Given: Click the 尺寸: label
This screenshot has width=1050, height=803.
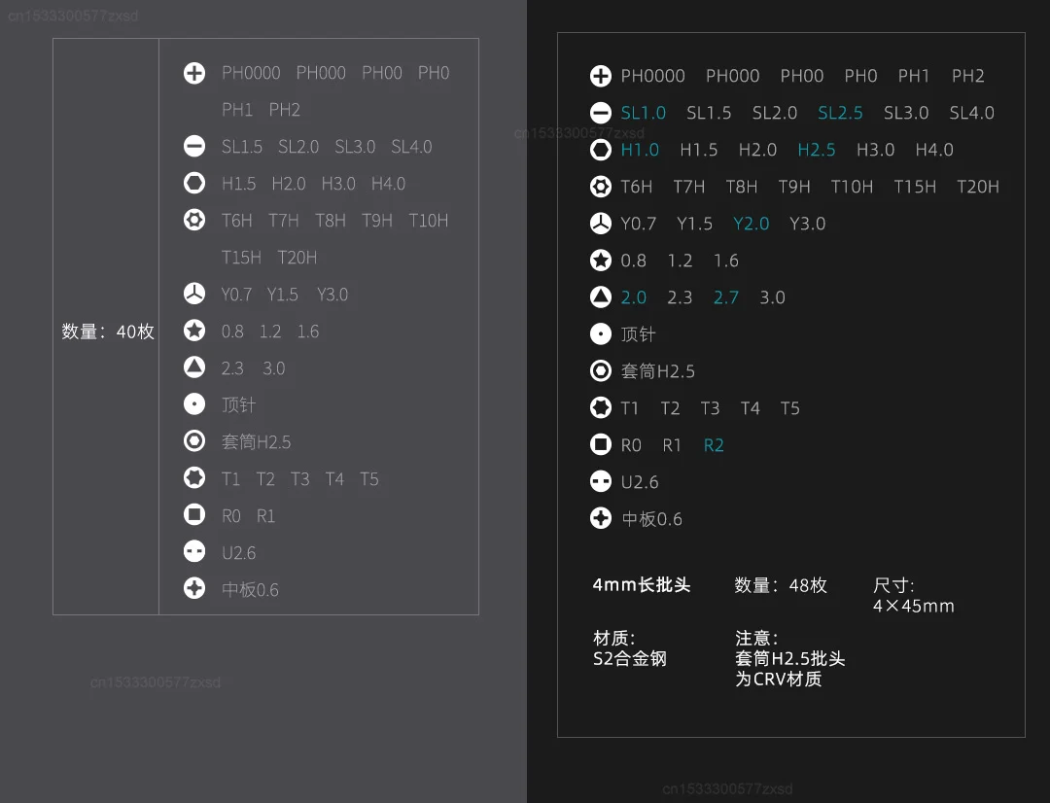Looking at the screenshot, I should pyautogui.click(x=893, y=585).
